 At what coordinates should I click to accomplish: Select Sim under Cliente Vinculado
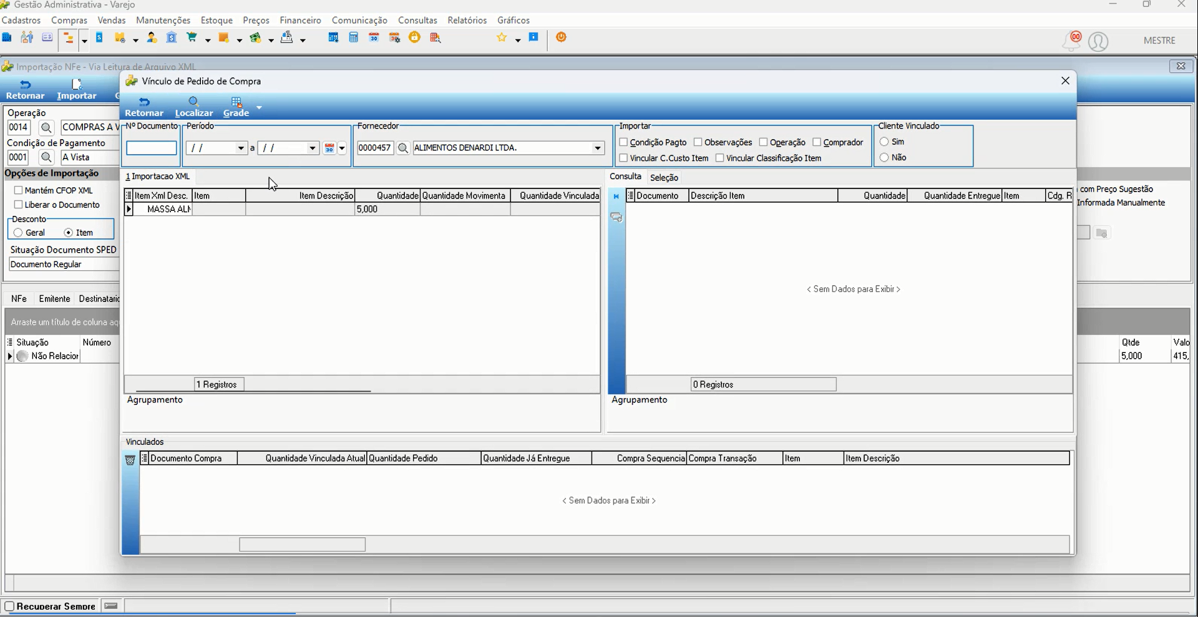[x=884, y=142]
